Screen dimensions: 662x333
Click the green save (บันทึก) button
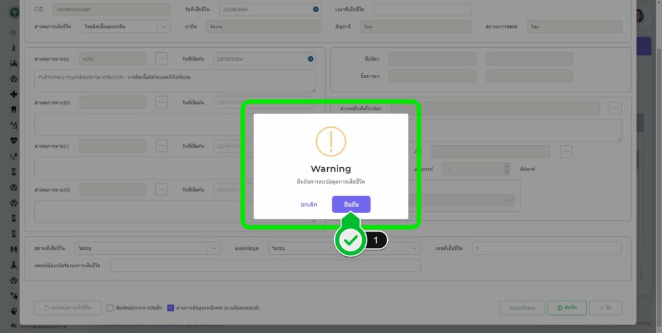click(x=567, y=308)
